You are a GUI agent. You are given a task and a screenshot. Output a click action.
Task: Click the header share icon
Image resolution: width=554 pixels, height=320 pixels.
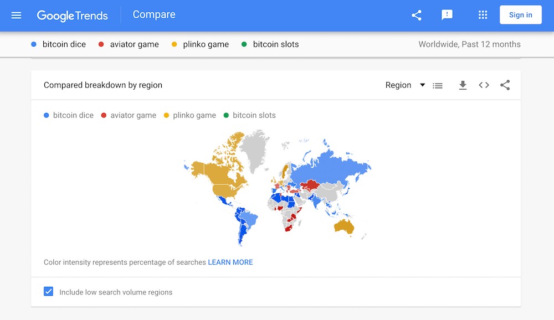click(x=417, y=15)
